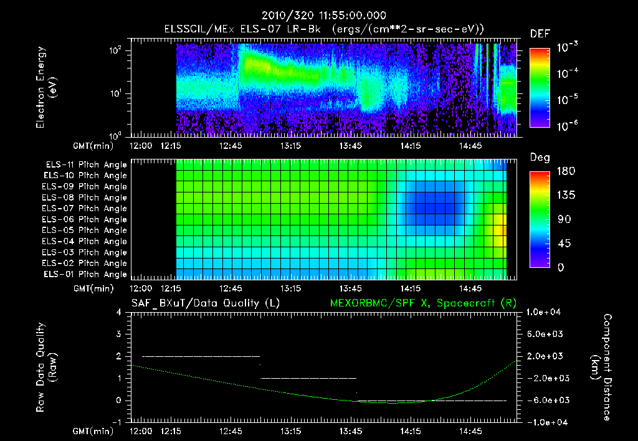Select the 10^-5 tick on DEF colorbar

point(567,99)
